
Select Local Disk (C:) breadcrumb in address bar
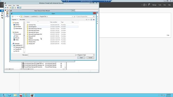point(34,16)
